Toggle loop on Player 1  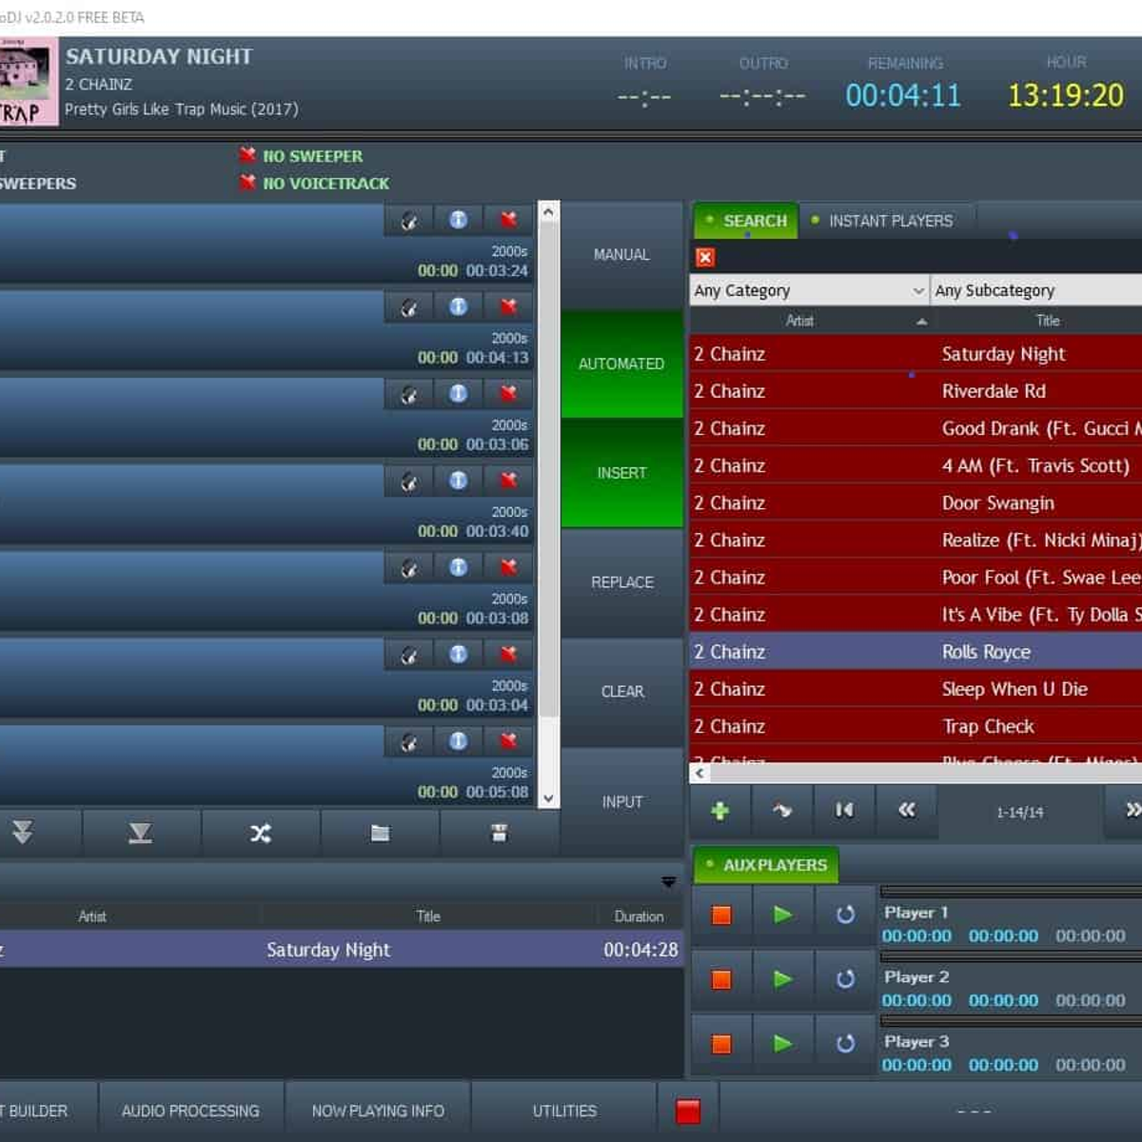(845, 916)
